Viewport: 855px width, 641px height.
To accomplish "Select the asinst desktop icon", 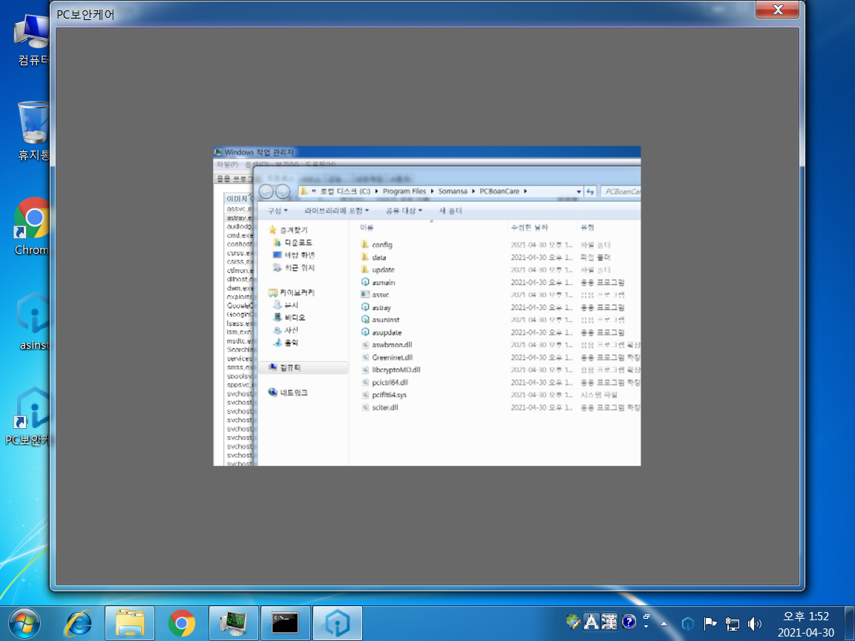I will [33, 321].
